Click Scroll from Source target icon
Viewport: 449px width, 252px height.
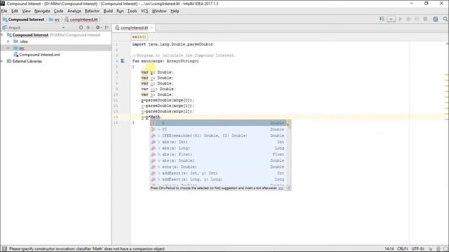pos(81,27)
